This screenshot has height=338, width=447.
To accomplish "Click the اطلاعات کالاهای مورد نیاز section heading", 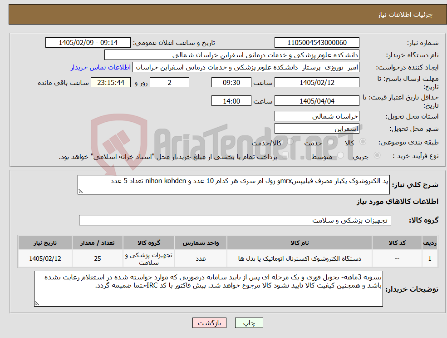I will tap(398, 202).
